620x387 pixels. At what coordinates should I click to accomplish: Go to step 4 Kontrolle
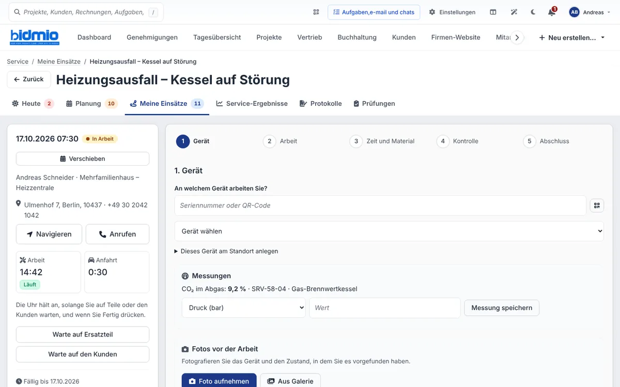point(457,141)
